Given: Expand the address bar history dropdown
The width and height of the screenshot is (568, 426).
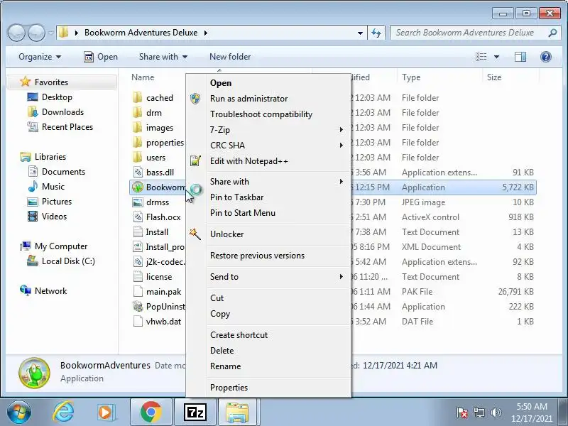Looking at the screenshot, I should (x=360, y=33).
